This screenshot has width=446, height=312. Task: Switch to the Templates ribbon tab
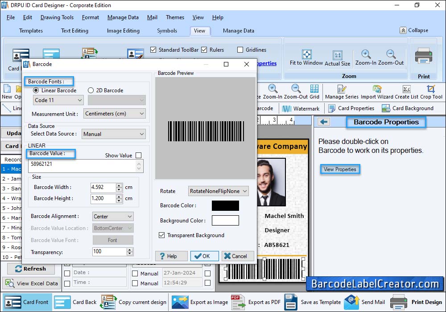[x=31, y=31]
